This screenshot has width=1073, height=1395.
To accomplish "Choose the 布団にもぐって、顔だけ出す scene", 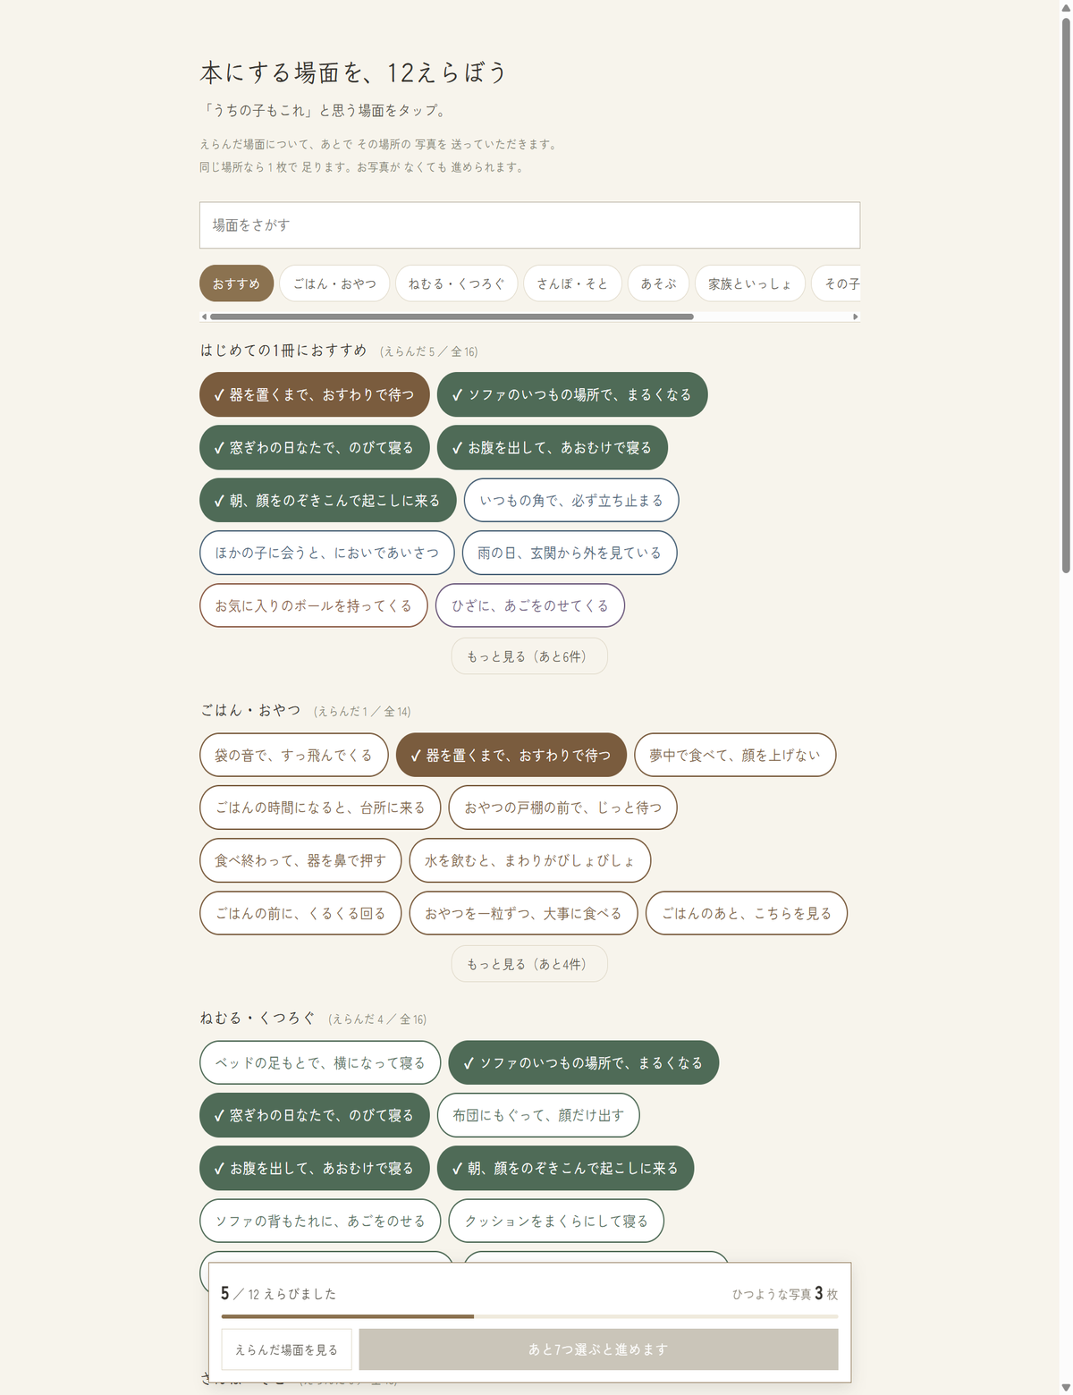I will [x=538, y=1115].
